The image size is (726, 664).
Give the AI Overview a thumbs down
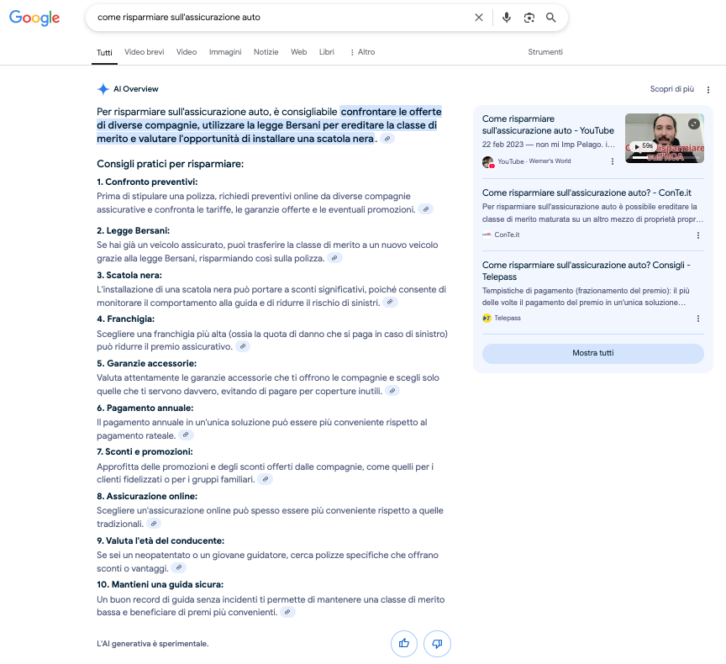tap(437, 643)
